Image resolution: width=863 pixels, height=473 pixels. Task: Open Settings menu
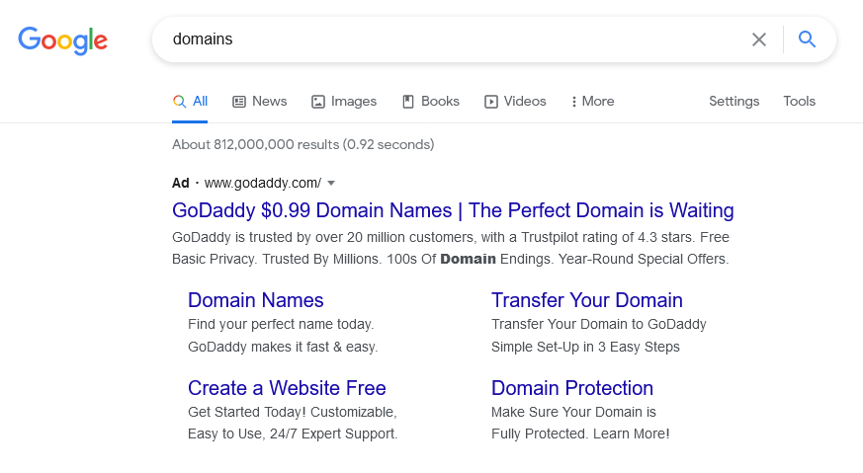point(734,101)
